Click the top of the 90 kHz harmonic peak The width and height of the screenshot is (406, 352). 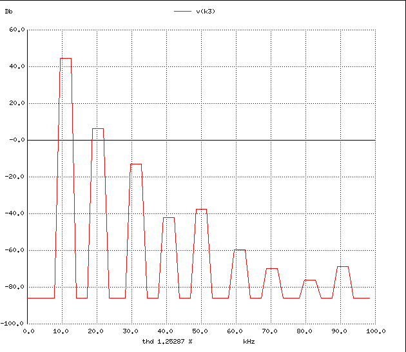[x=342, y=266]
